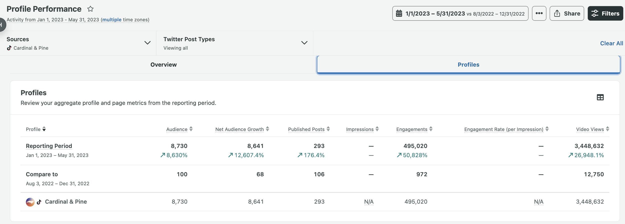Click the 495,020 engagements in Reporting Period row
The image size is (625, 224).
coord(415,146)
